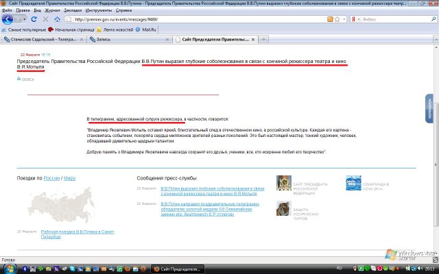This screenshot has width=439, height=274.
Task: Open the Windows Start orb
Action: (7, 266)
